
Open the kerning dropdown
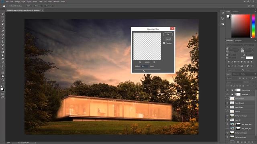click(234, 51)
